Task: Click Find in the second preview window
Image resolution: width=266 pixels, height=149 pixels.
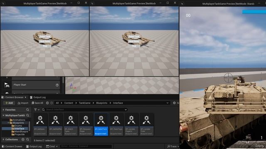Action: point(134,46)
